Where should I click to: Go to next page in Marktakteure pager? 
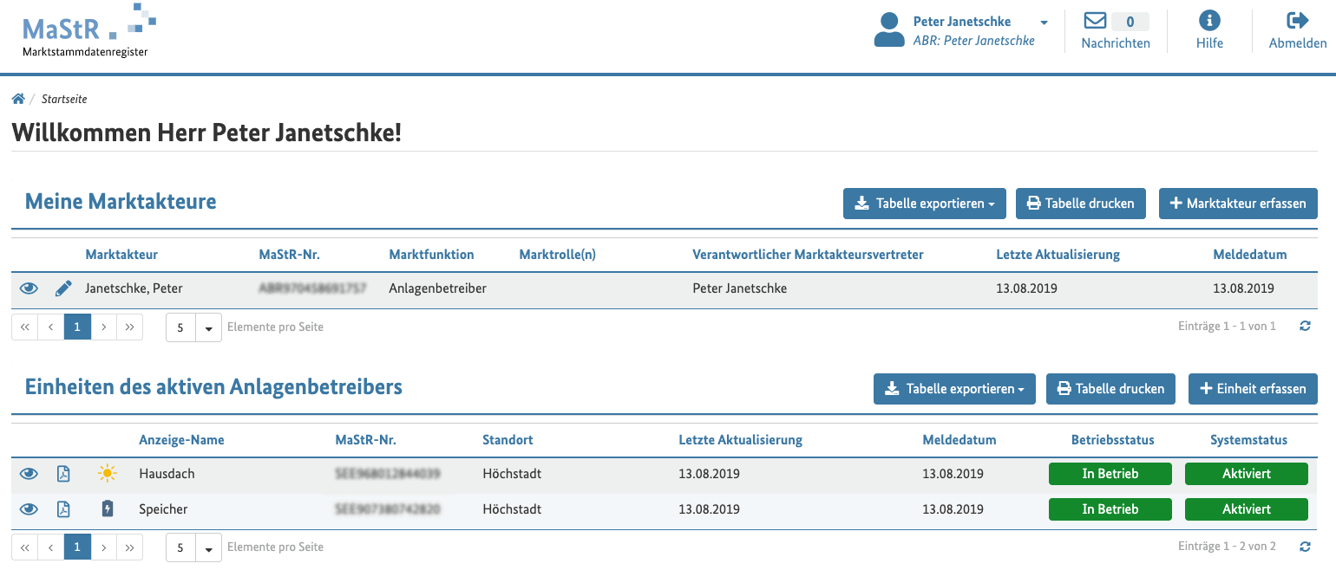tap(104, 327)
